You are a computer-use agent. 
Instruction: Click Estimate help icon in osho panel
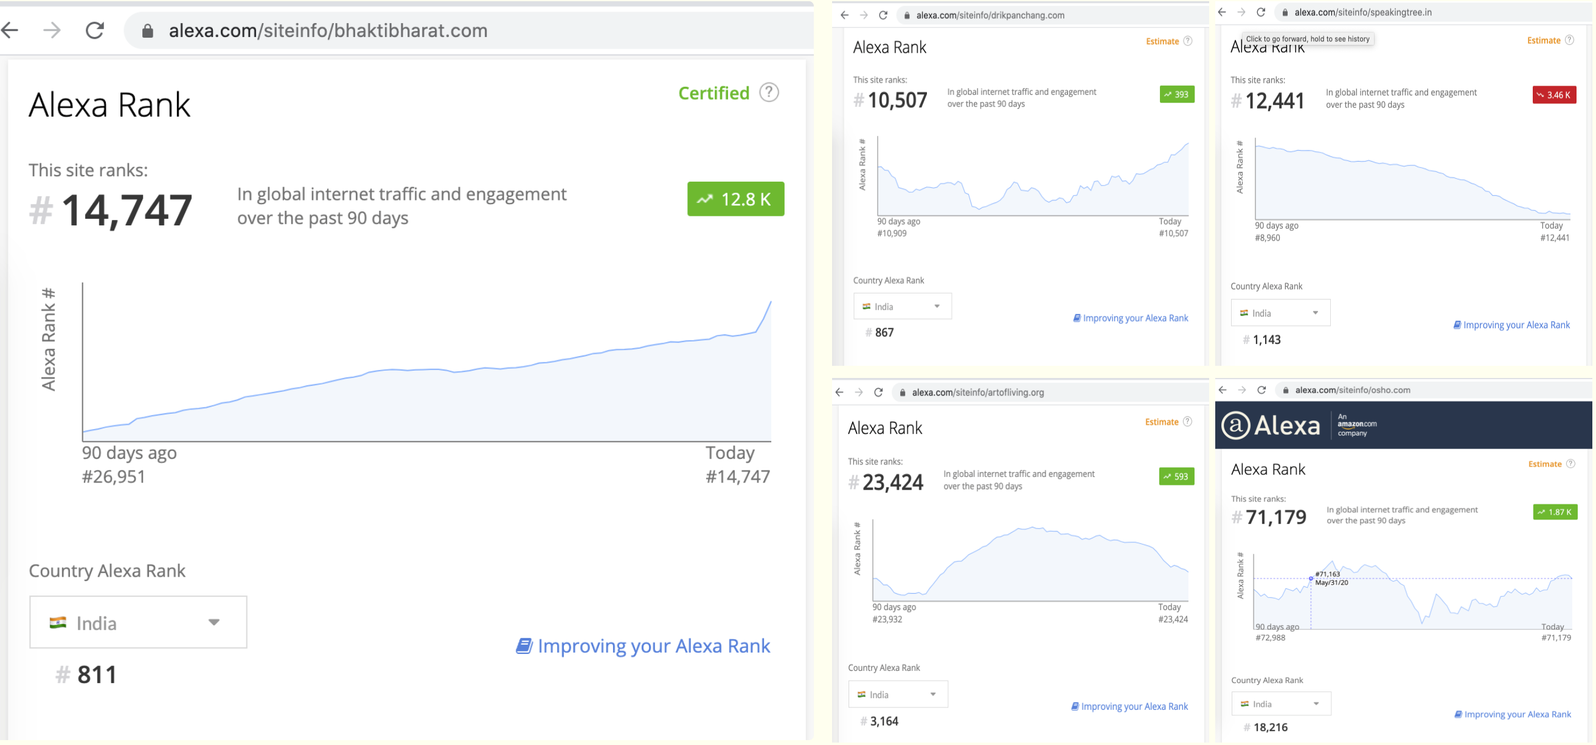click(x=1570, y=464)
